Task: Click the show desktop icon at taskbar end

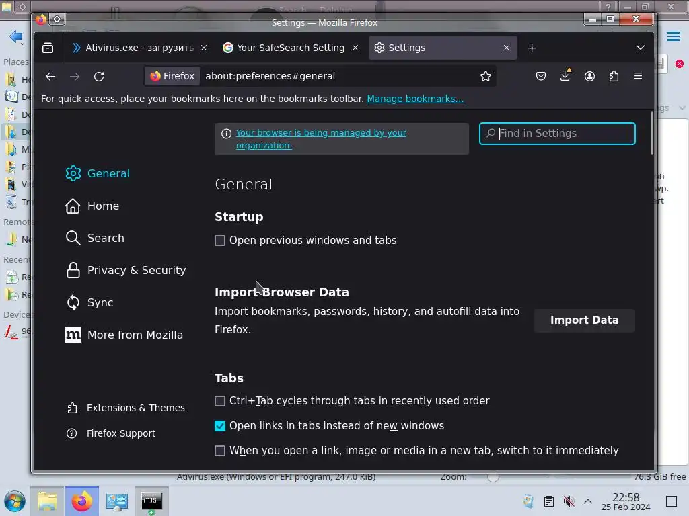Action: click(x=672, y=501)
